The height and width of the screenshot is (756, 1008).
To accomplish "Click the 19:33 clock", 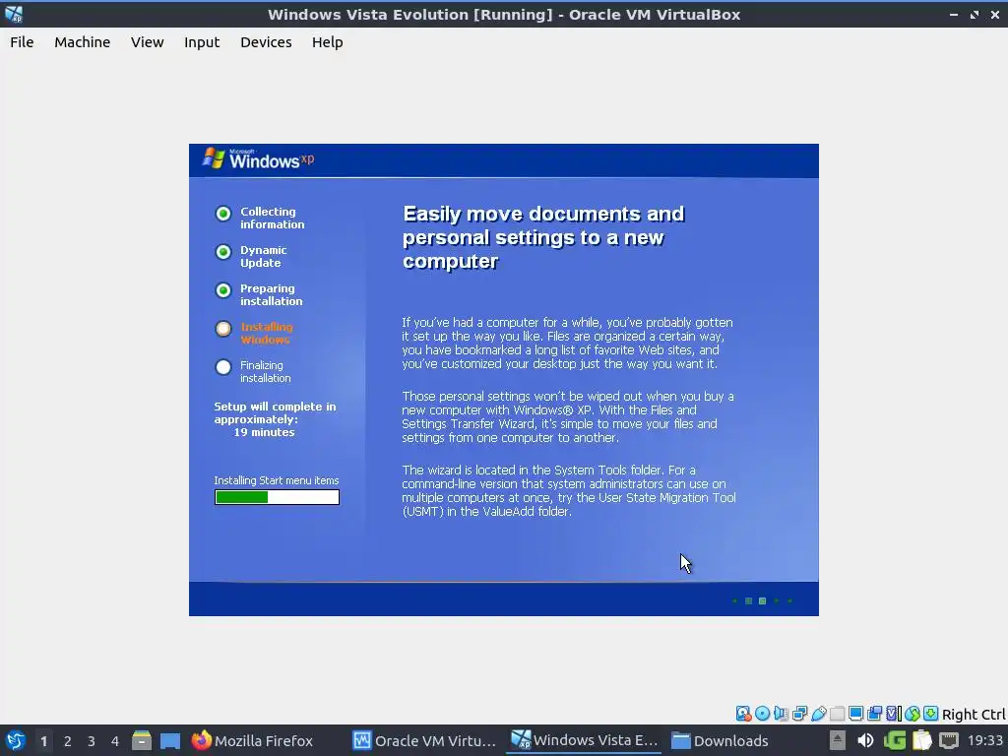I will coord(984,740).
